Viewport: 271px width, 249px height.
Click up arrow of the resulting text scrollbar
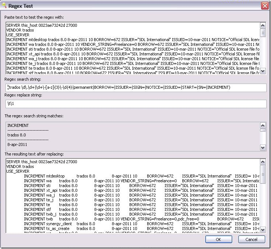[263, 162]
